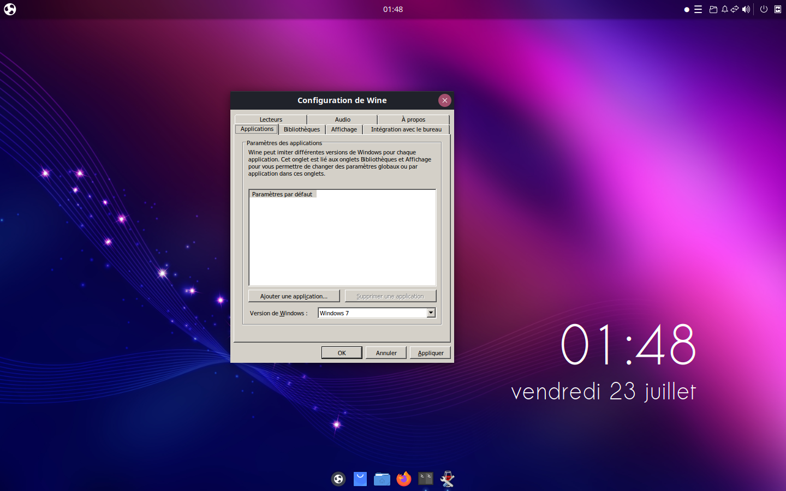
Task: Click the Ajouter une application button
Action: coord(294,296)
